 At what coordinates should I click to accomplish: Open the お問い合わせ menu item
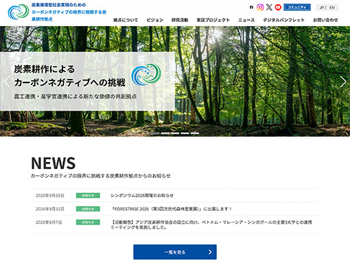coord(325,20)
